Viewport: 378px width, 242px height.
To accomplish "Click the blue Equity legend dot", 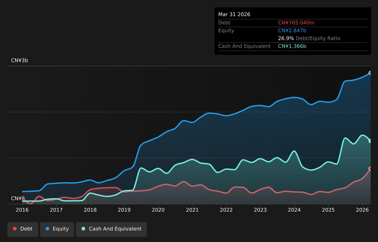I will [x=47, y=229].
